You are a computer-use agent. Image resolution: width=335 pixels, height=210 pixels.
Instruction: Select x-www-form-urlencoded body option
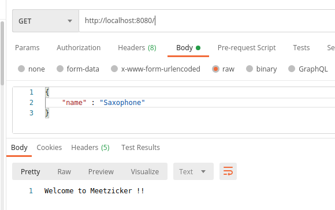tap(114, 69)
